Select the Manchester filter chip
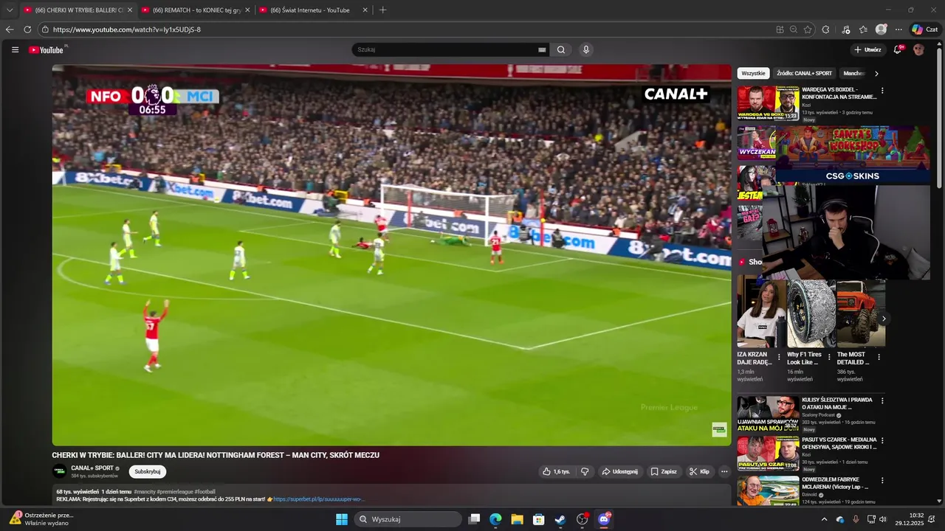This screenshot has width=945, height=531. 854,74
